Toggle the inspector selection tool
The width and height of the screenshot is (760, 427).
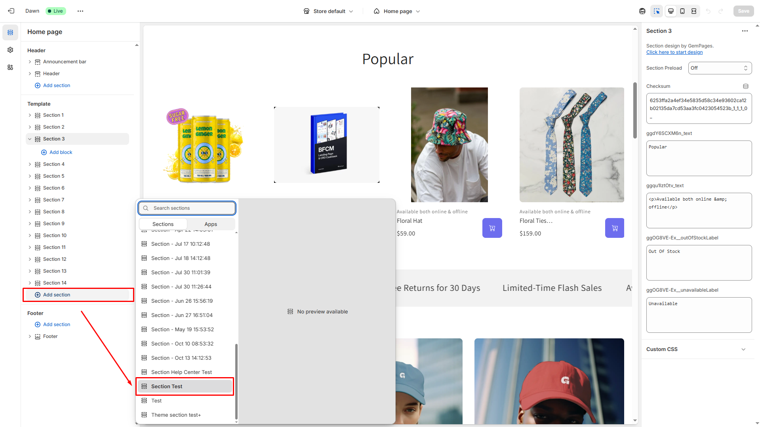(x=656, y=11)
